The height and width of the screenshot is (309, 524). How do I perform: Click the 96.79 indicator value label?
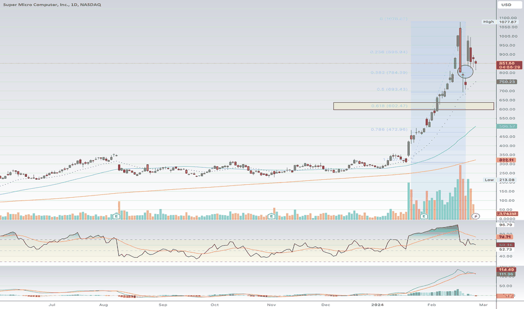point(505,225)
